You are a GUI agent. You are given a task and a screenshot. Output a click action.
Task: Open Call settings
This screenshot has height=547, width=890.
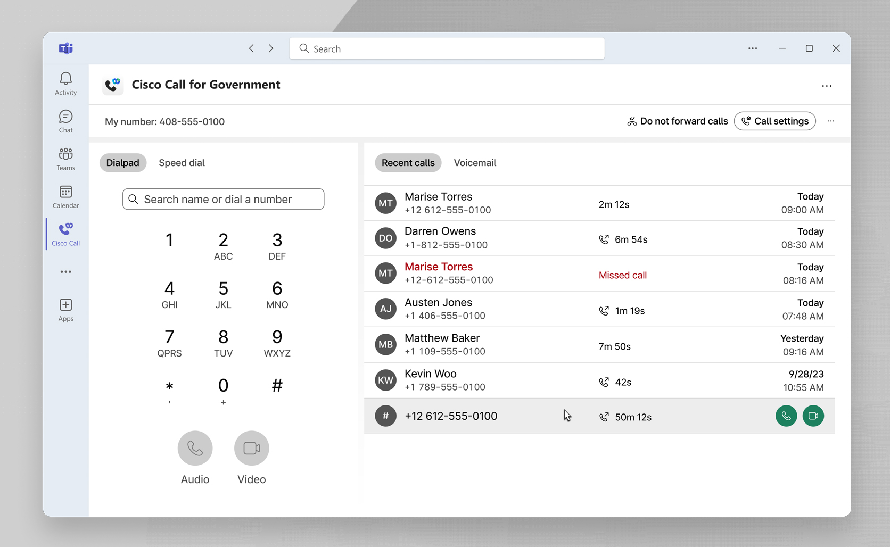774,121
